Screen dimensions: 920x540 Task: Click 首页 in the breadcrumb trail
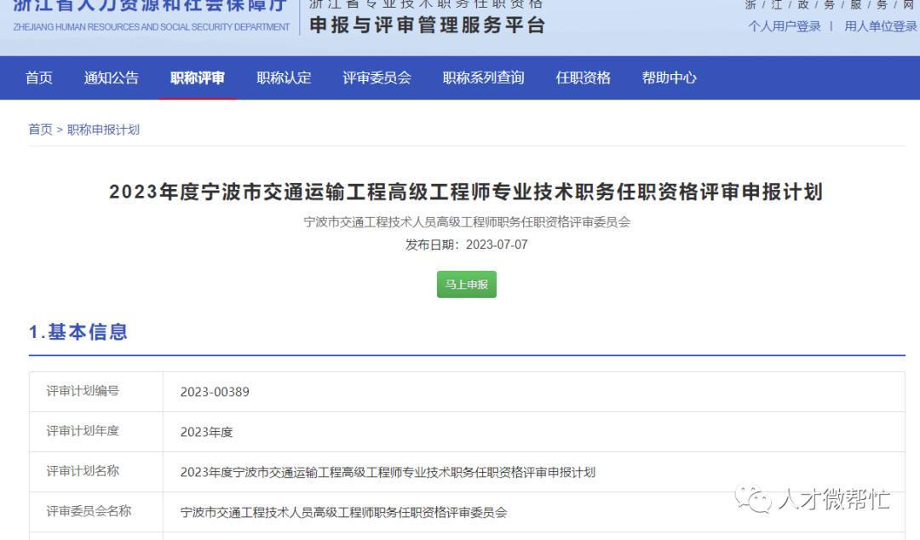40,129
